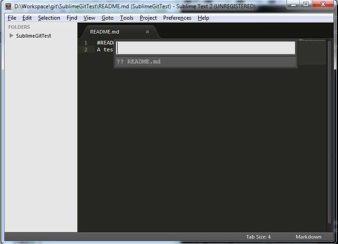Screen dimensions: 338x244
Task: Select the SublimeGitTest folder in sidebar
Action: coord(34,36)
